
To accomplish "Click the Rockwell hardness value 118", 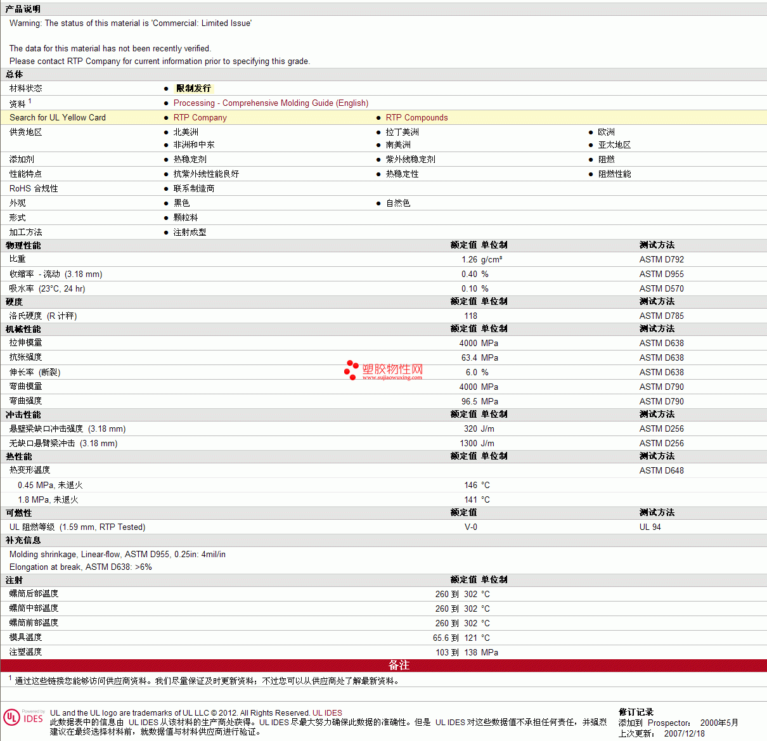I will [x=471, y=316].
